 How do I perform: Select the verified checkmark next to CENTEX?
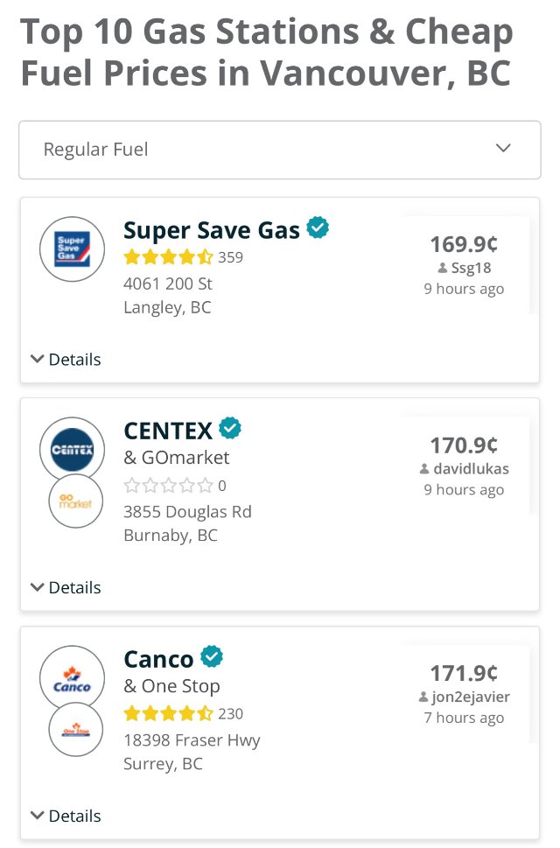click(229, 428)
